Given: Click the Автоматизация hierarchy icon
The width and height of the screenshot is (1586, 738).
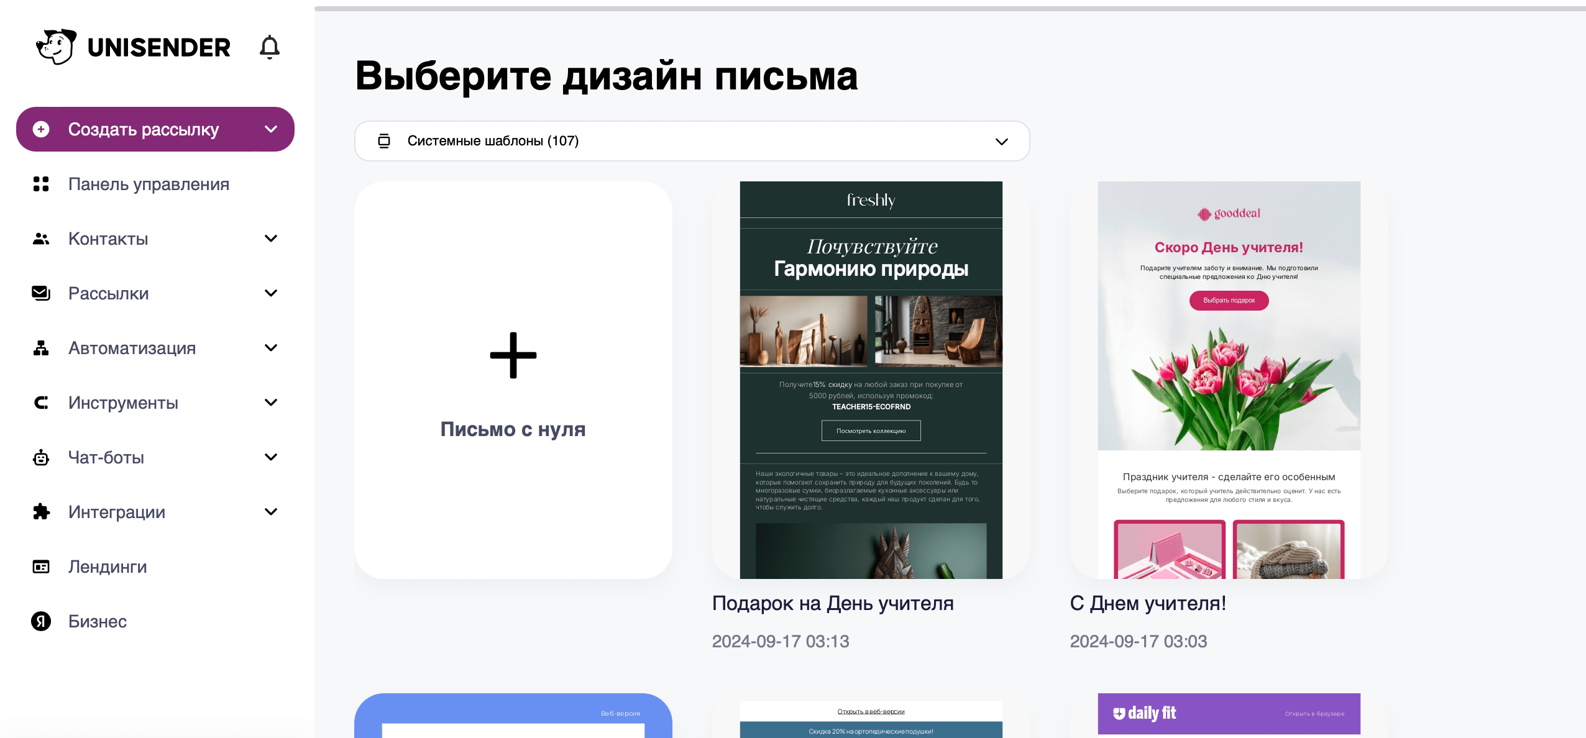Looking at the screenshot, I should [x=41, y=348].
